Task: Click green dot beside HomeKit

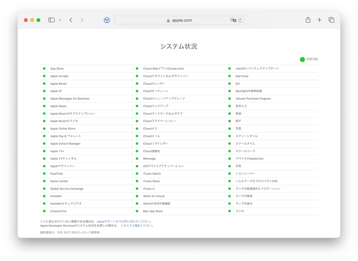Action: (44, 196)
